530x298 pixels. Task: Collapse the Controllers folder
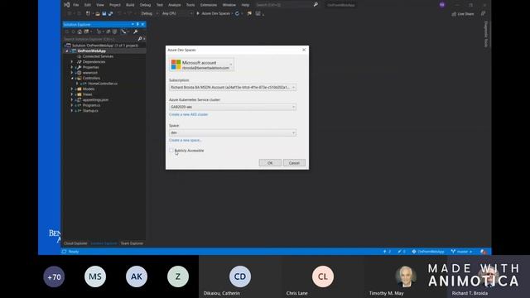[72, 78]
